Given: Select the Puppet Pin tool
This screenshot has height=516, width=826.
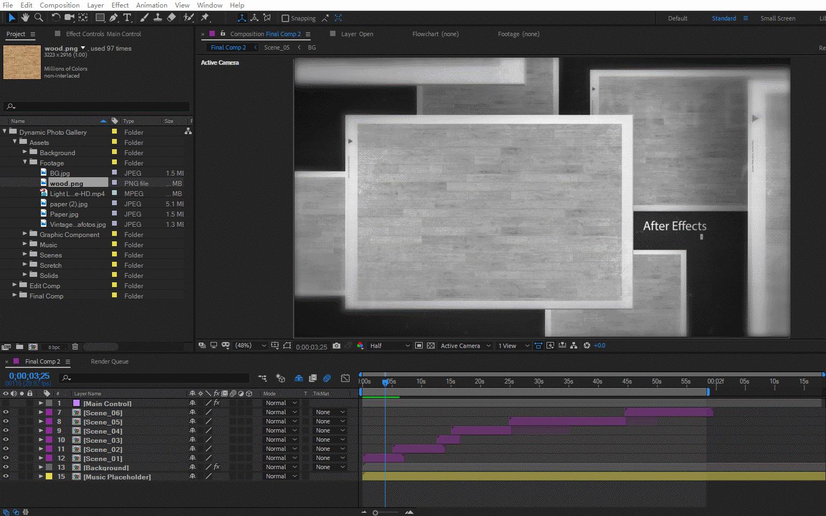Looking at the screenshot, I should [205, 18].
